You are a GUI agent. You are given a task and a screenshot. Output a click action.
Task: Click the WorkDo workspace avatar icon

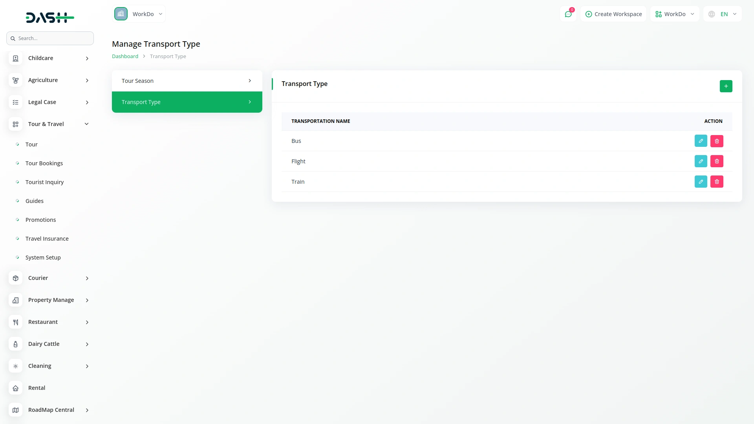121,14
